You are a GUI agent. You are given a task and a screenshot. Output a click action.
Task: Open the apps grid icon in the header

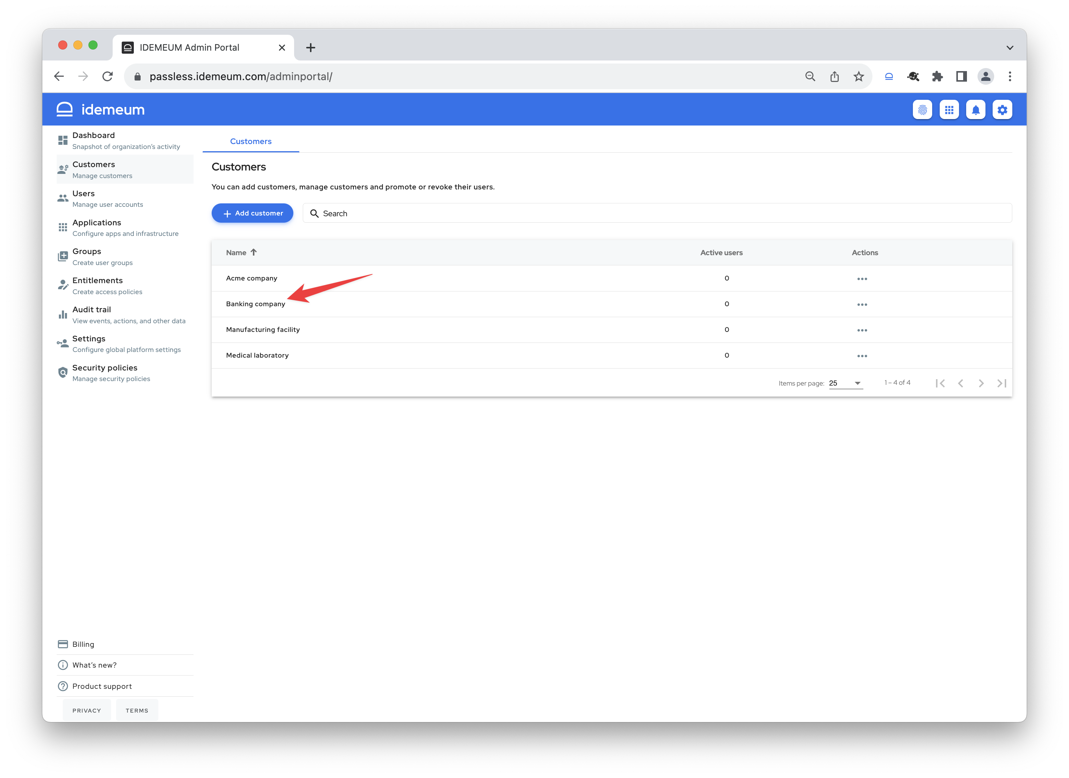click(x=949, y=110)
